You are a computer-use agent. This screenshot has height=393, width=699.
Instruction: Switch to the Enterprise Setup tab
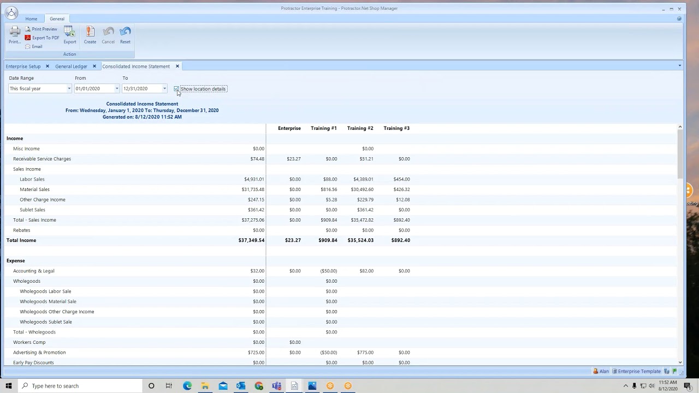[x=23, y=66]
